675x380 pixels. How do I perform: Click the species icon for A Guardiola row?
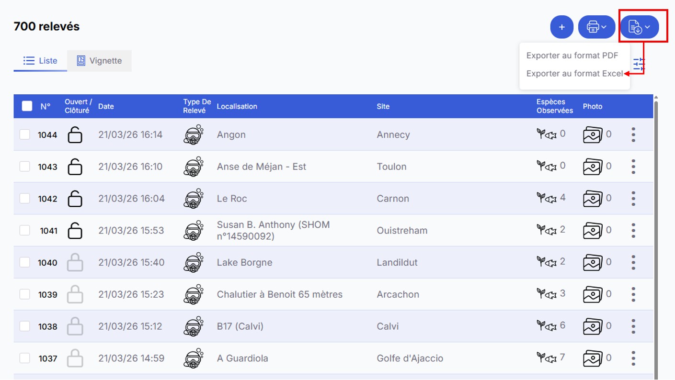coord(546,358)
